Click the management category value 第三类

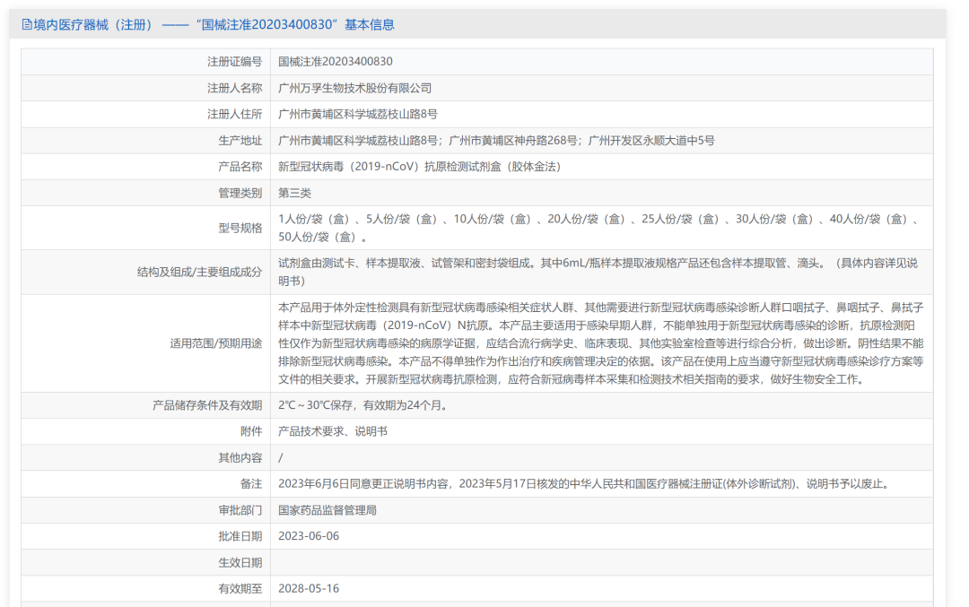[295, 193]
